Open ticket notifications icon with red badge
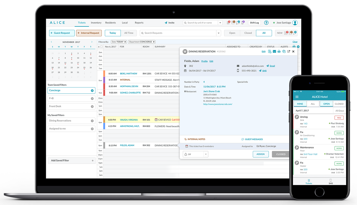Screen dimensions: 357x205 228,23
